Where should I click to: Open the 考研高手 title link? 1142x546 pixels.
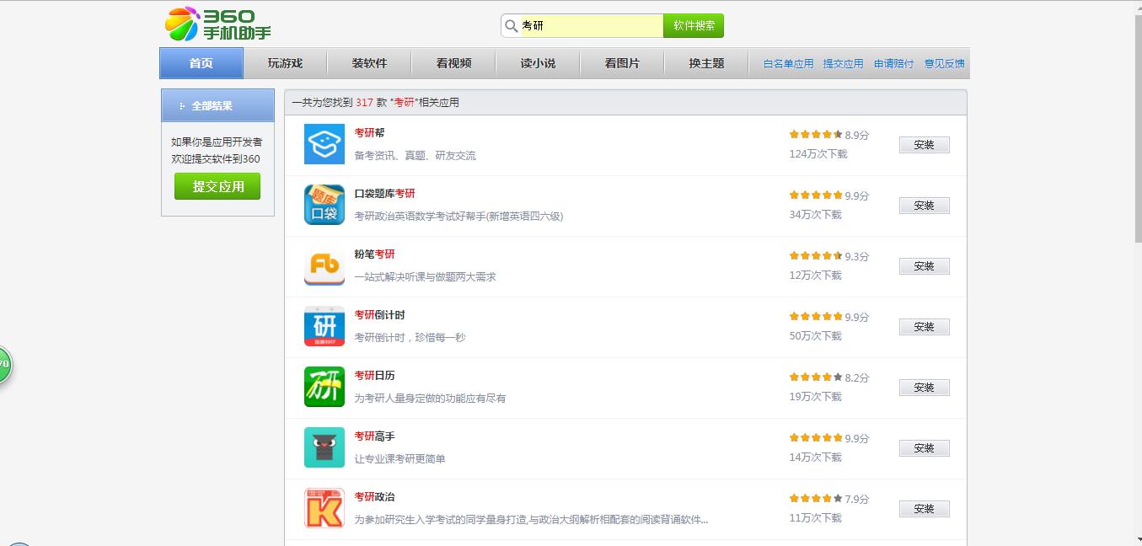(x=374, y=436)
